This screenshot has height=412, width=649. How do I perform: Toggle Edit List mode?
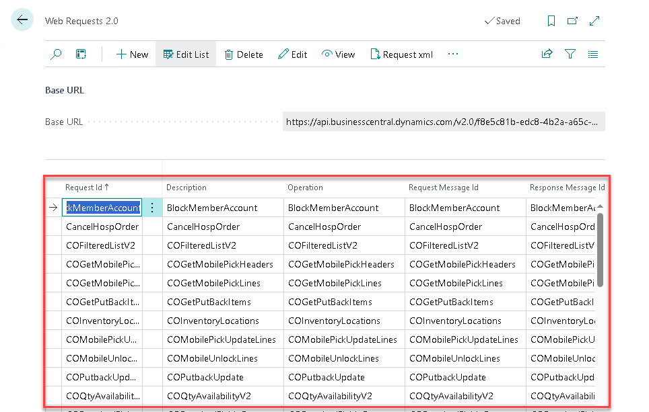pos(186,54)
